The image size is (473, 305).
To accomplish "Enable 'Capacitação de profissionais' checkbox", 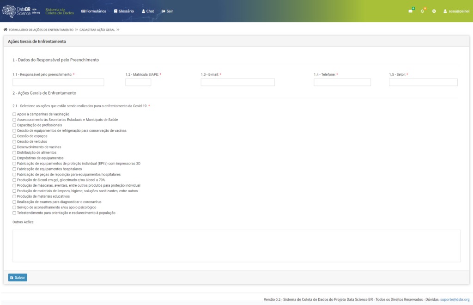I will click(x=14, y=125).
